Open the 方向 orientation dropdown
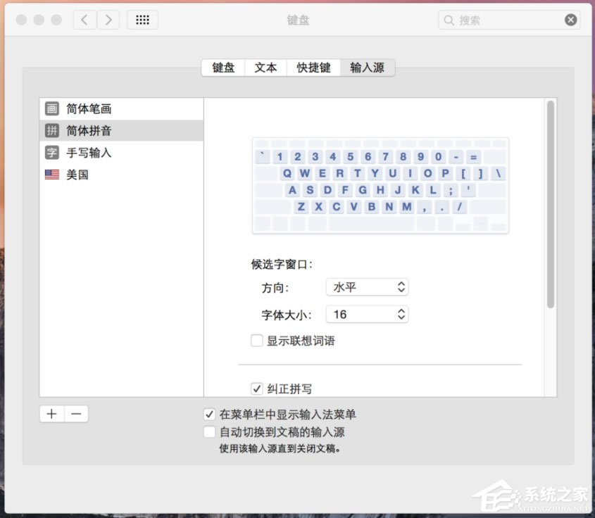 pos(367,286)
